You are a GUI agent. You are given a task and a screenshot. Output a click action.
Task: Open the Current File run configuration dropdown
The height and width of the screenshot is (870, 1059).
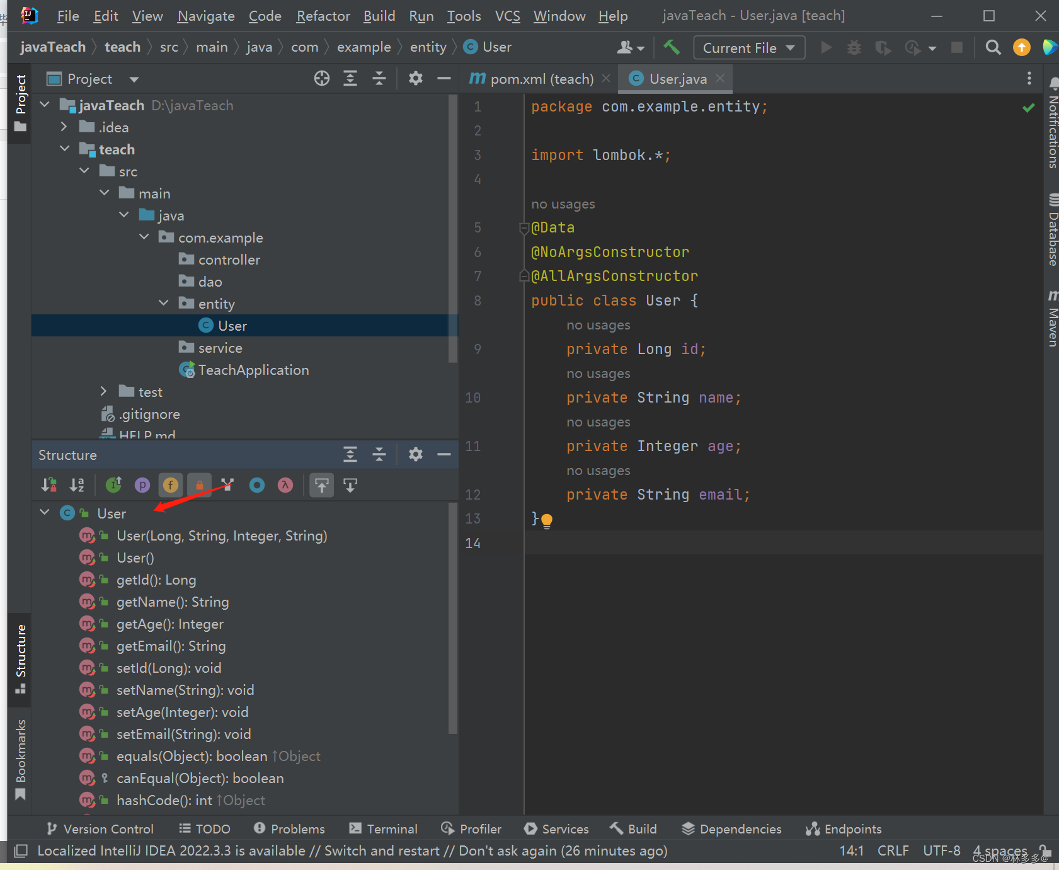pyautogui.click(x=748, y=47)
